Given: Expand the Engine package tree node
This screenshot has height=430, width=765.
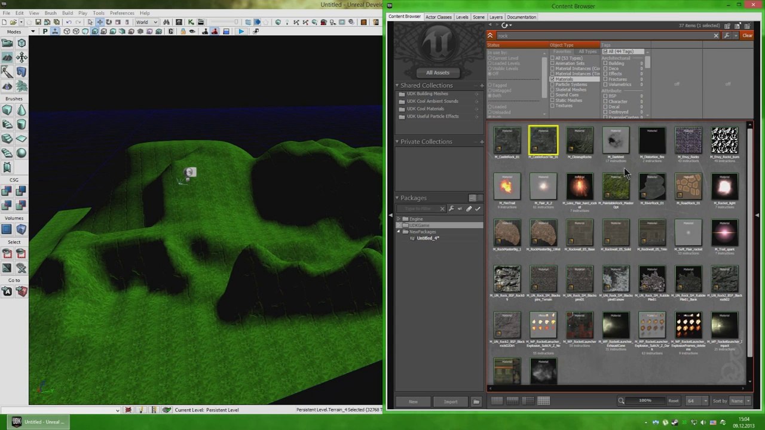Looking at the screenshot, I should tap(399, 219).
